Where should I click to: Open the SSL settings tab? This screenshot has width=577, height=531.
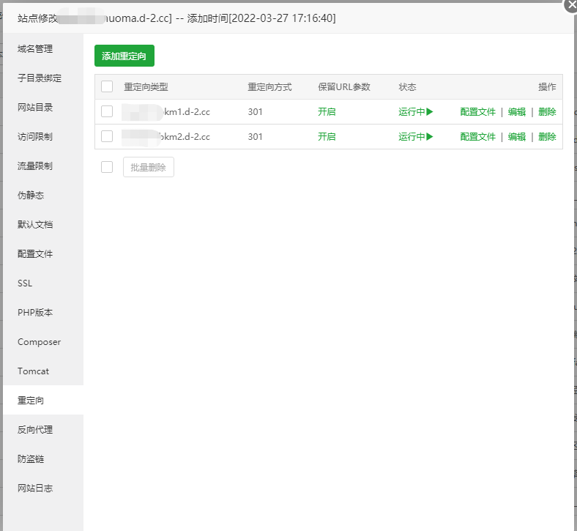point(25,283)
